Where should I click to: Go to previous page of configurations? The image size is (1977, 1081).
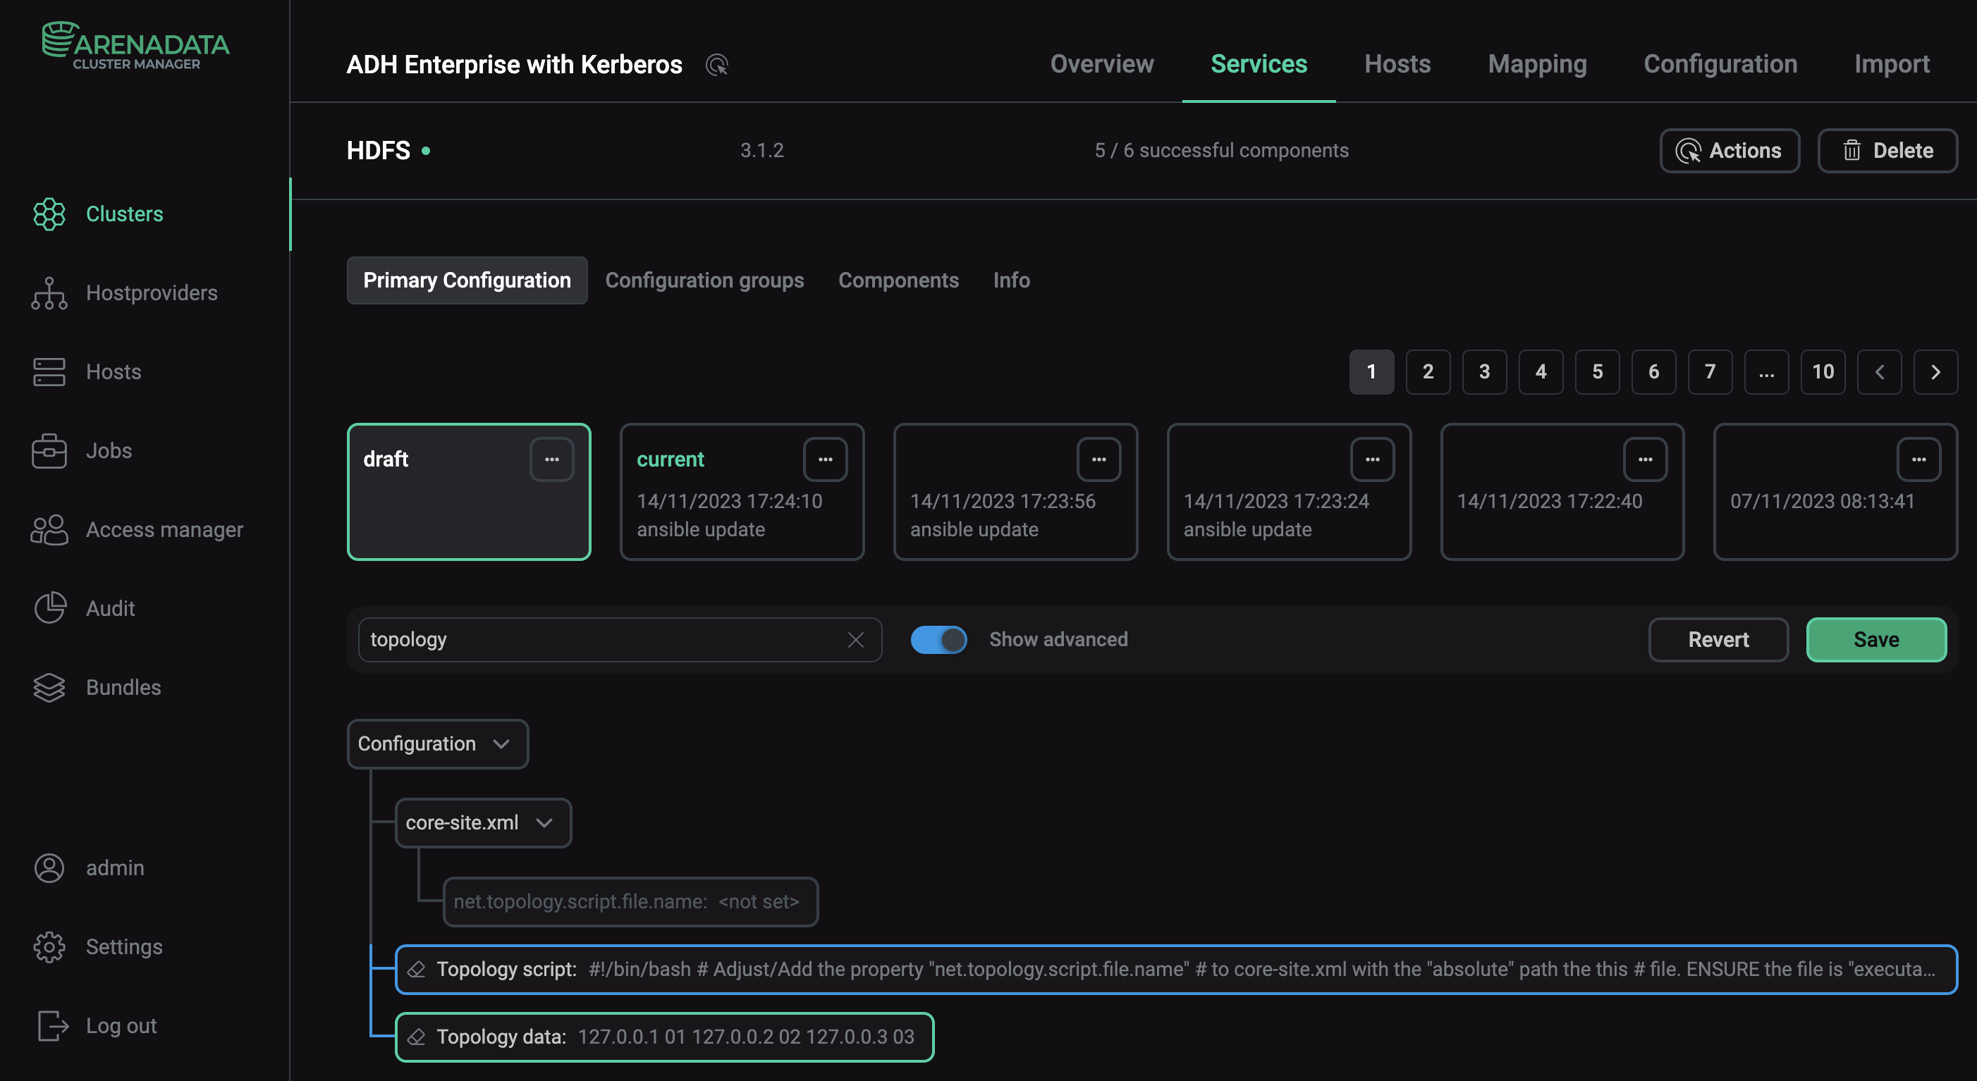1879,372
